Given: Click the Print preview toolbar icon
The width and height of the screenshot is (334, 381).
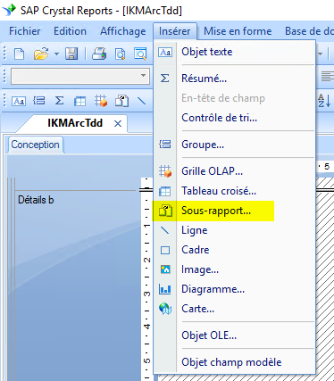Looking at the screenshot, I should coord(120,54).
